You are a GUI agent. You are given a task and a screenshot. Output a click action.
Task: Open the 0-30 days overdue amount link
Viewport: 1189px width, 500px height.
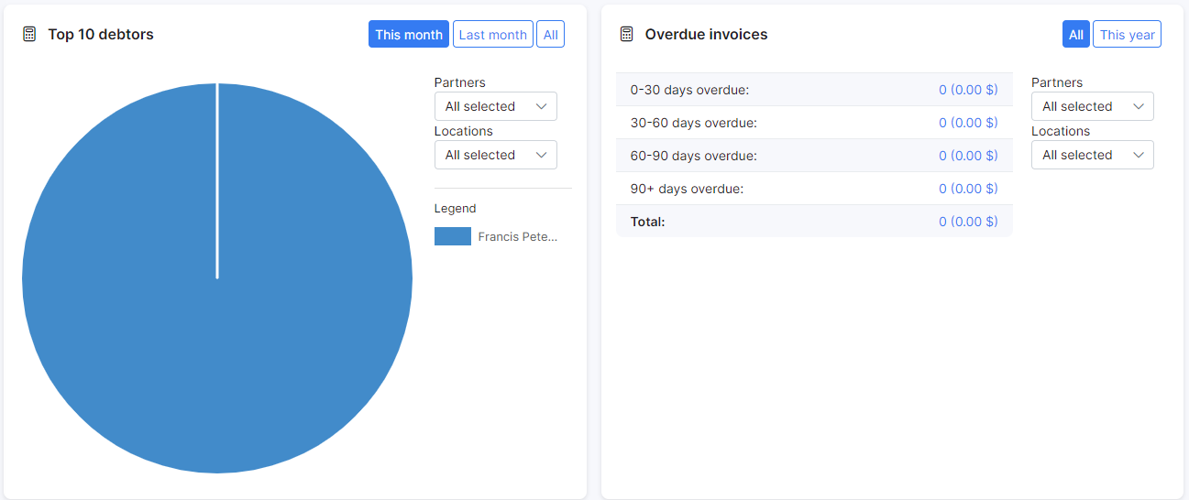(x=968, y=90)
